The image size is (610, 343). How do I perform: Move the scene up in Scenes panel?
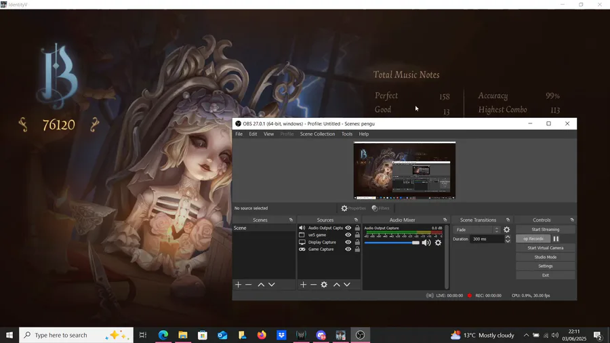[261, 285]
